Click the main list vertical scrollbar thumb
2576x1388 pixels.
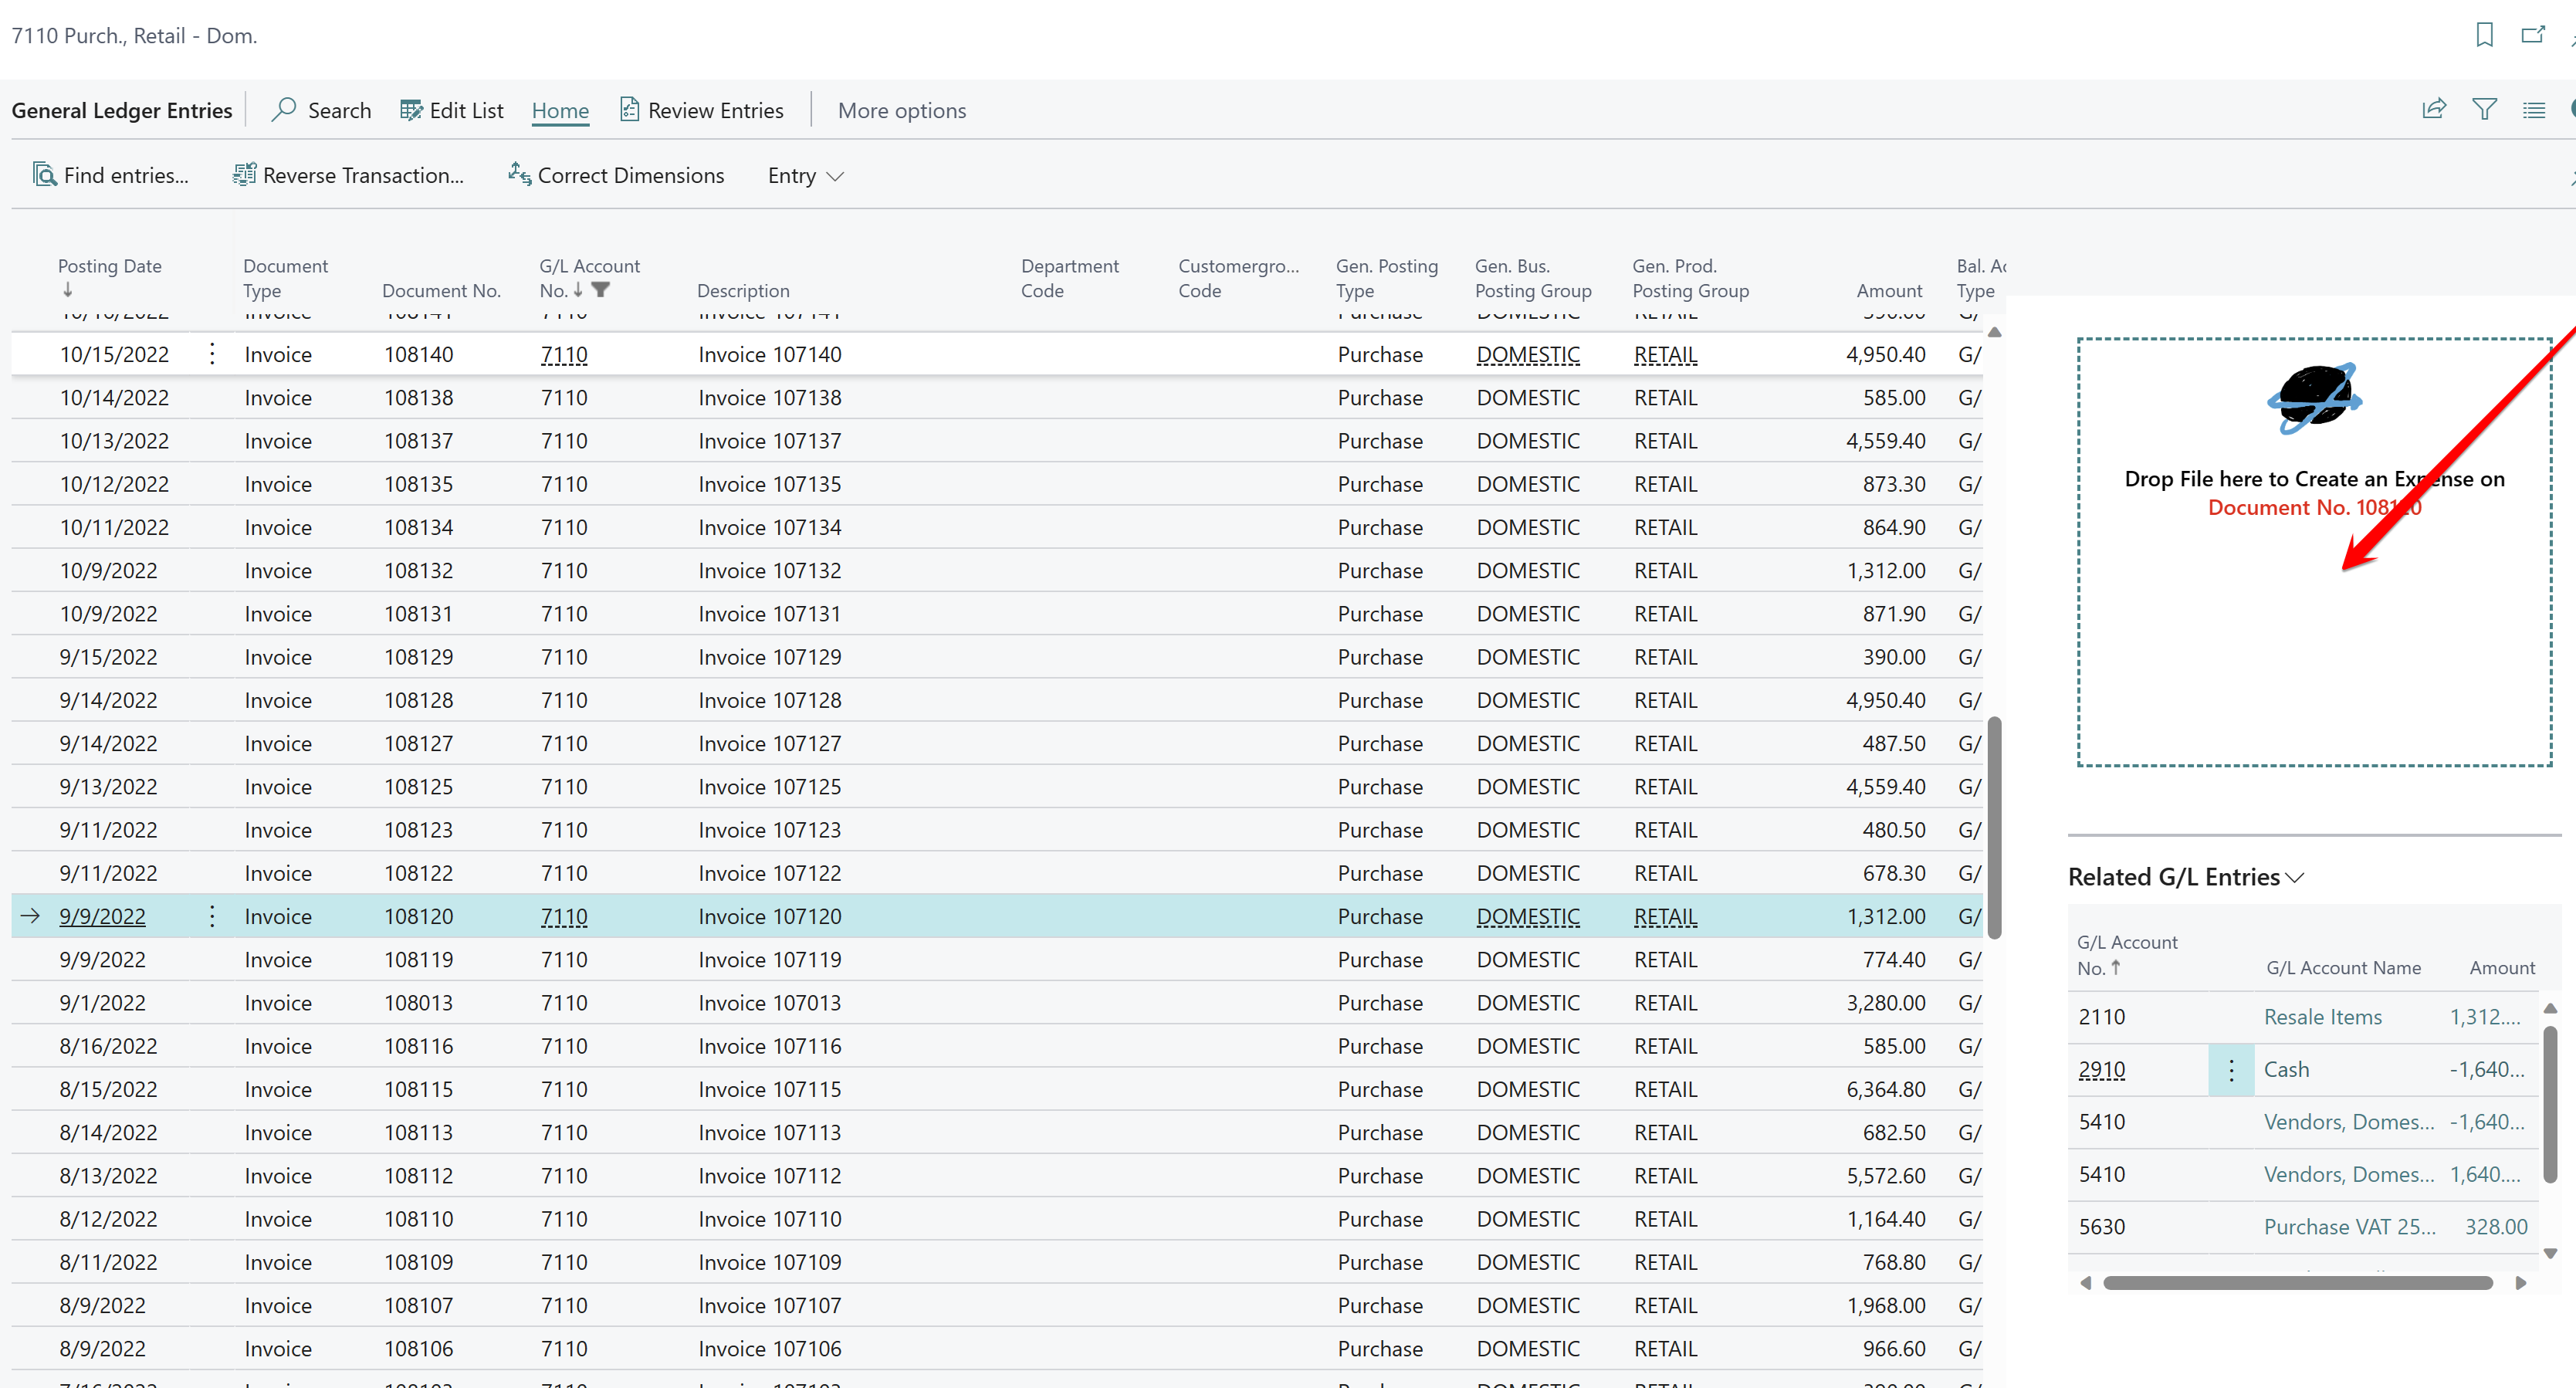click(1994, 827)
